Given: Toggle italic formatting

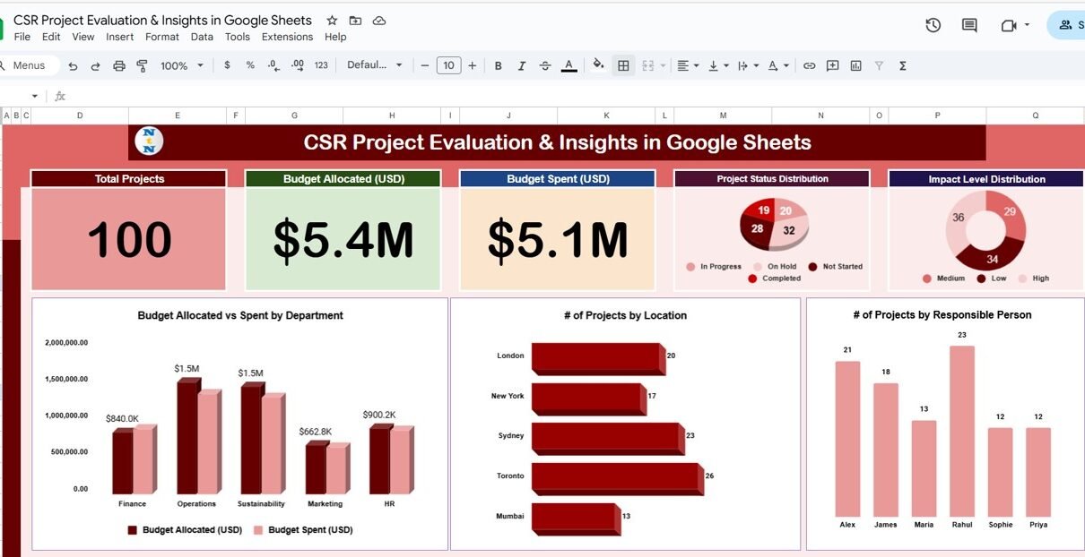Looking at the screenshot, I should tap(521, 65).
